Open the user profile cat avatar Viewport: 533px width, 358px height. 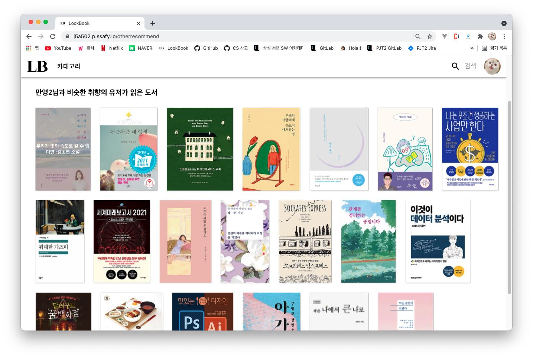click(x=492, y=66)
